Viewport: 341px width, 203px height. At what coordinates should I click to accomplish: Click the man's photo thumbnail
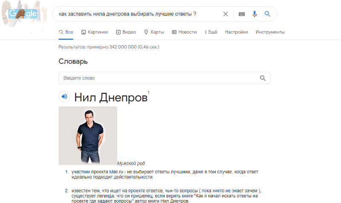click(88, 135)
